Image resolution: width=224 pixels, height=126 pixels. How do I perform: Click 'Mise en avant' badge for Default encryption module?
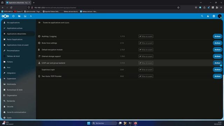[x=146, y=50]
